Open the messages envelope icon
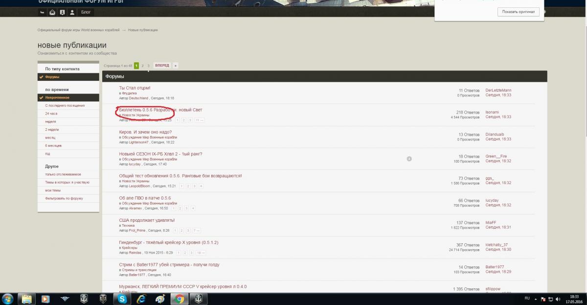This screenshot has width=587, height=305. [52, 12]
